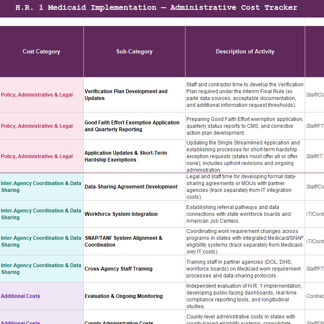This screenshot has width=324, height=324.
Task: Select description starting 'Training staff in partner agencies'
Action: (x=245, y=268)
